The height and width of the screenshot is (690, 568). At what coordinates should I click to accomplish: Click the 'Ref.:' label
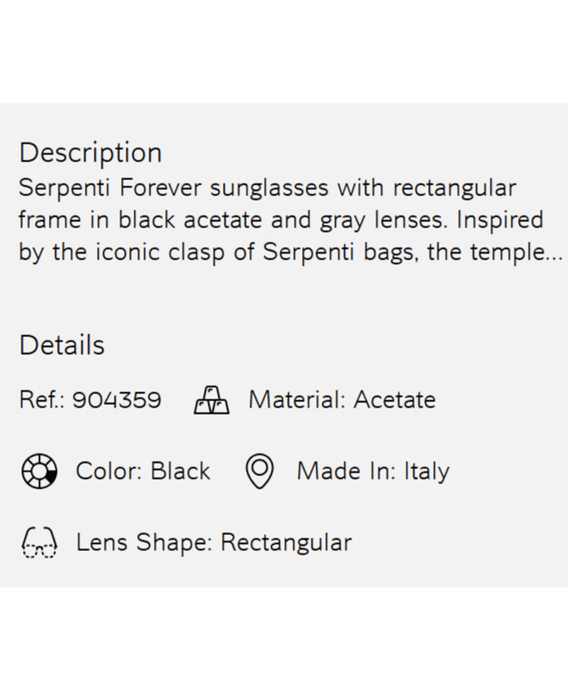point(42,400)
